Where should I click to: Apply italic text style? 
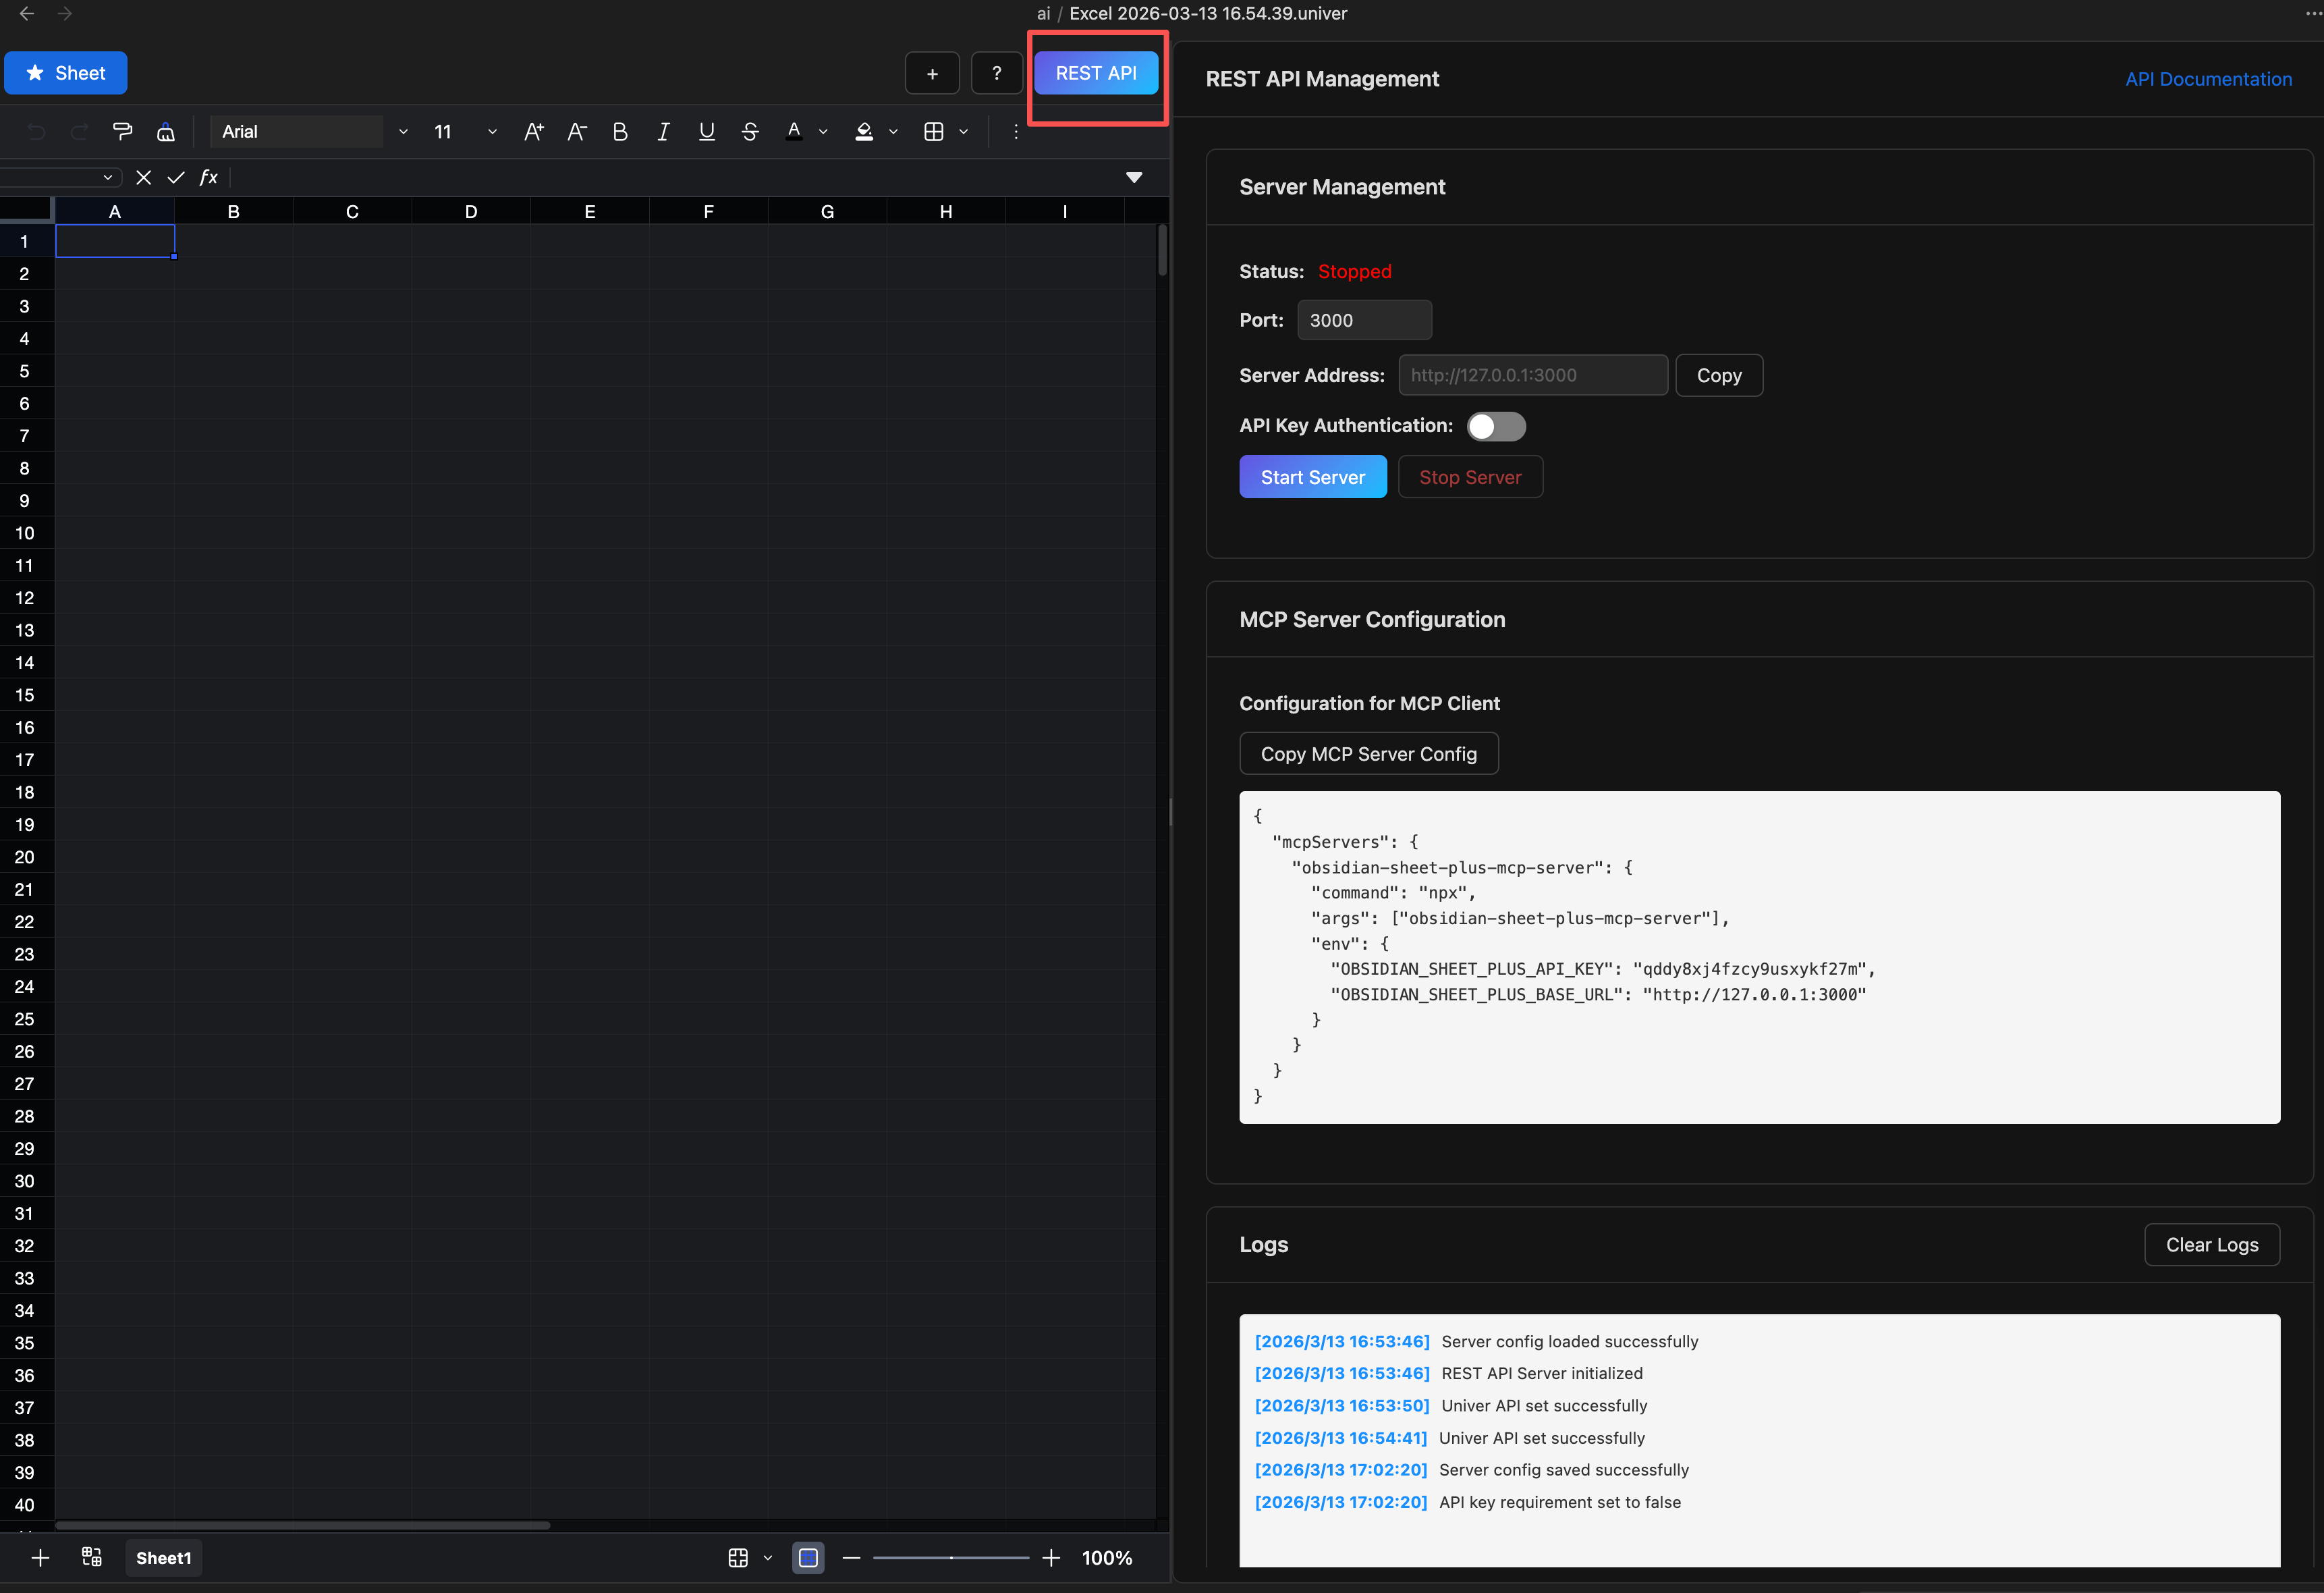click(x=663, y=132)
